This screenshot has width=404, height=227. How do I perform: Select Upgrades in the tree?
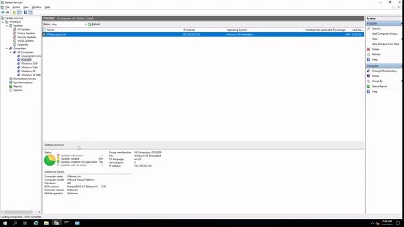pyautogui.click(x=23, y=45)
